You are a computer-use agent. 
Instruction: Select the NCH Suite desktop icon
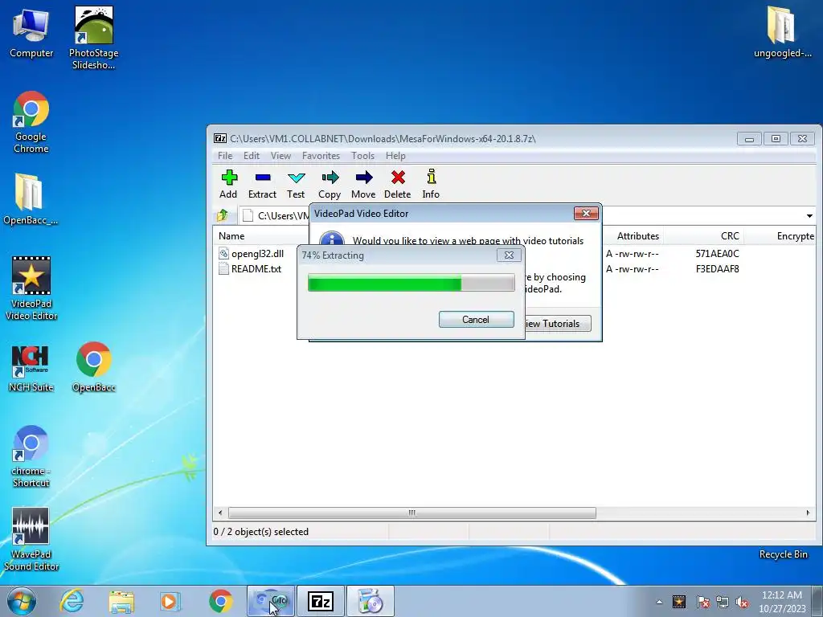(x=31, y=368)
